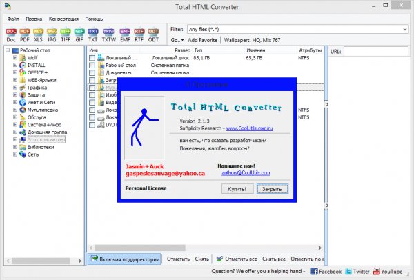The height and width of the screenshot is (280, 414).
Task: Open the Twitter icon link
Action: point(348,271)
